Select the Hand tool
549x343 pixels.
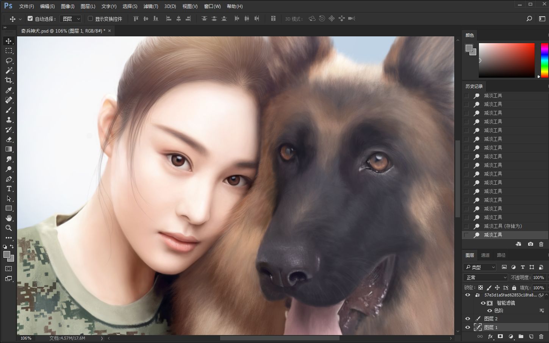click(x=9, y=218)
